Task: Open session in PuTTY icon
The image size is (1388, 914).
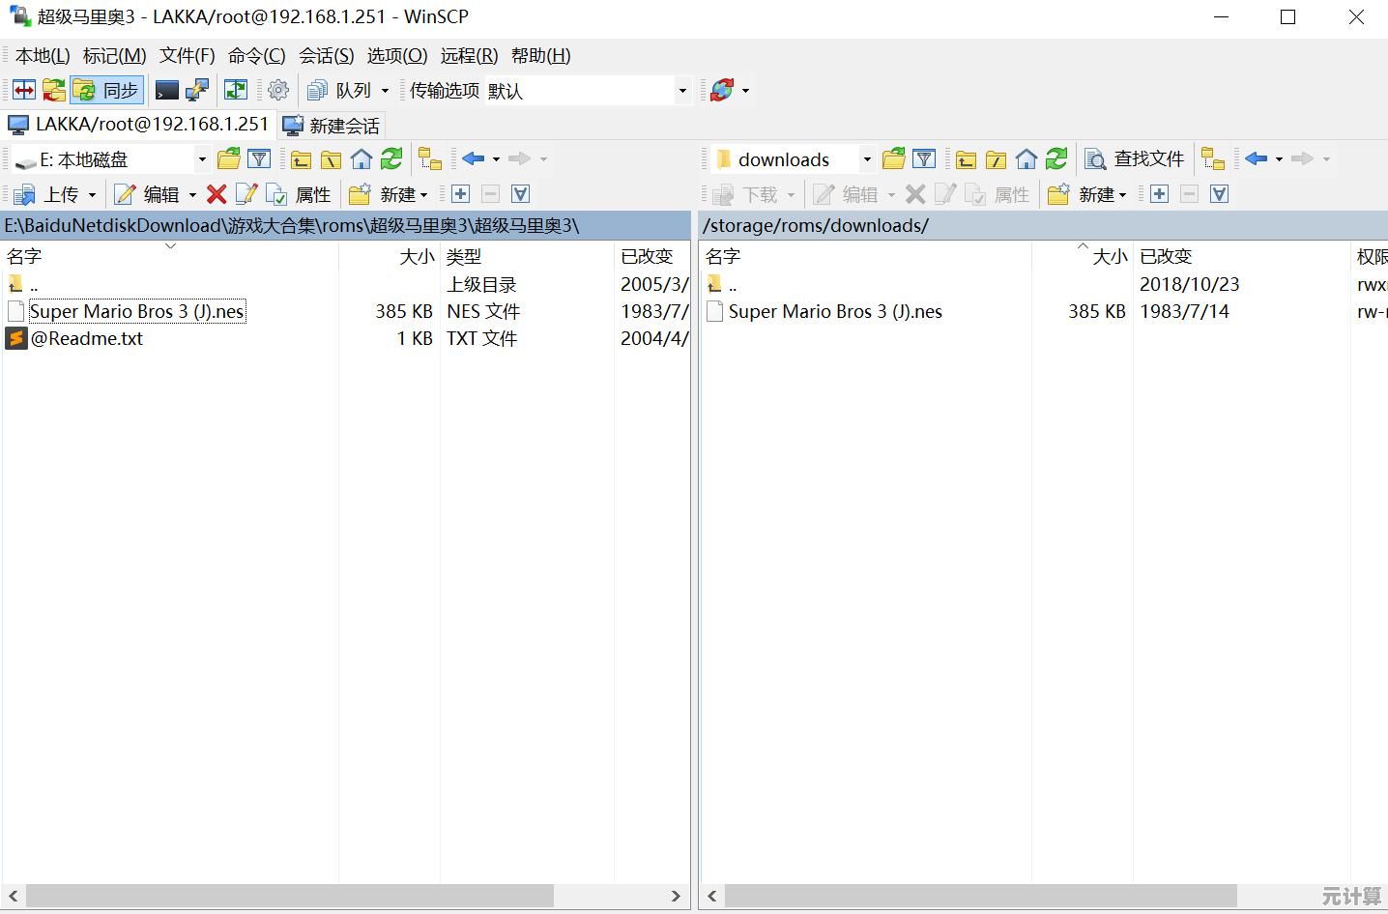Action: click(x=197, y=90)
